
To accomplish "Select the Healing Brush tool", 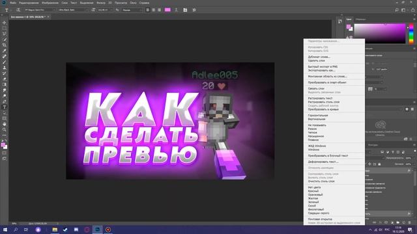I will click(x=5, y=57).
